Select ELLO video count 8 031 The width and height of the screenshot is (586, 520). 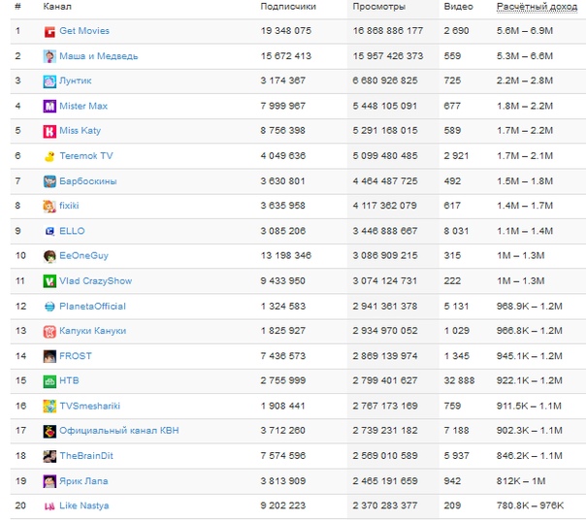456,231
